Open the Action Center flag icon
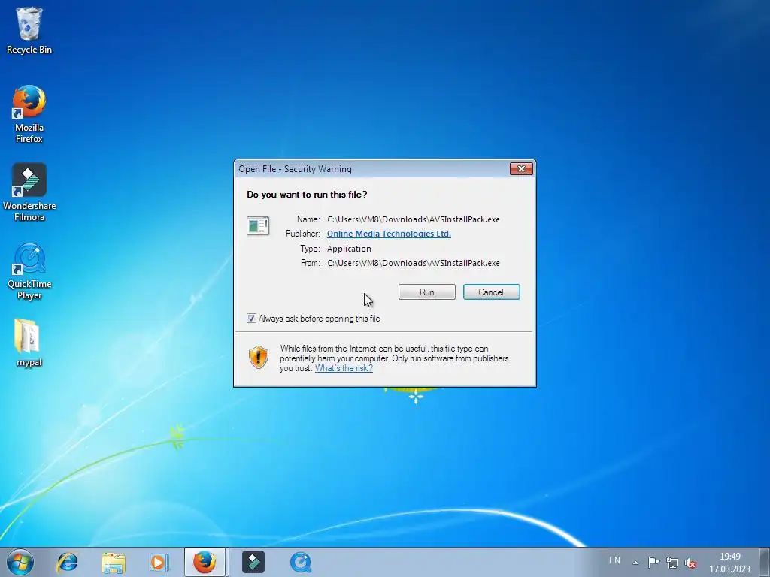770x577 pixels. point(653,562)
